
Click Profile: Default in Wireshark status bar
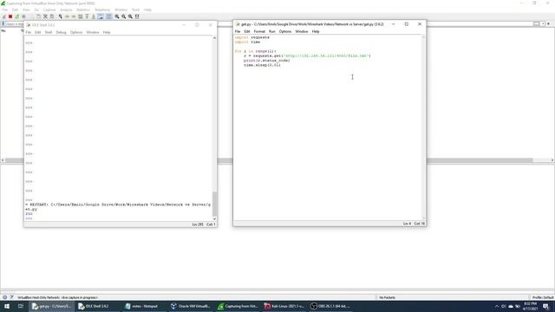click(543, 297)
